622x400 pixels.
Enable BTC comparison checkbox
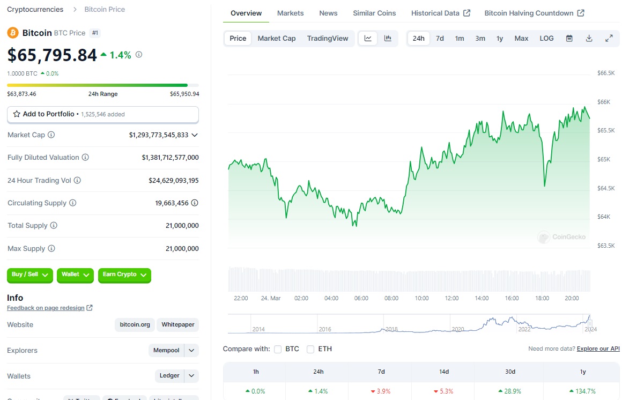click(278, 349)
